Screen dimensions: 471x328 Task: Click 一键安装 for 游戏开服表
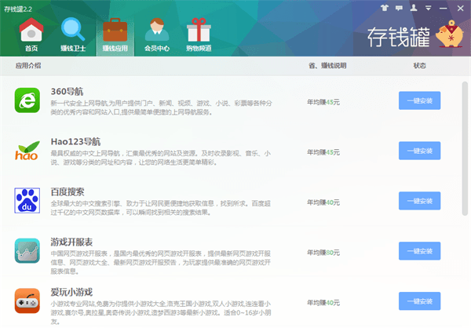(x=419, y=251)
